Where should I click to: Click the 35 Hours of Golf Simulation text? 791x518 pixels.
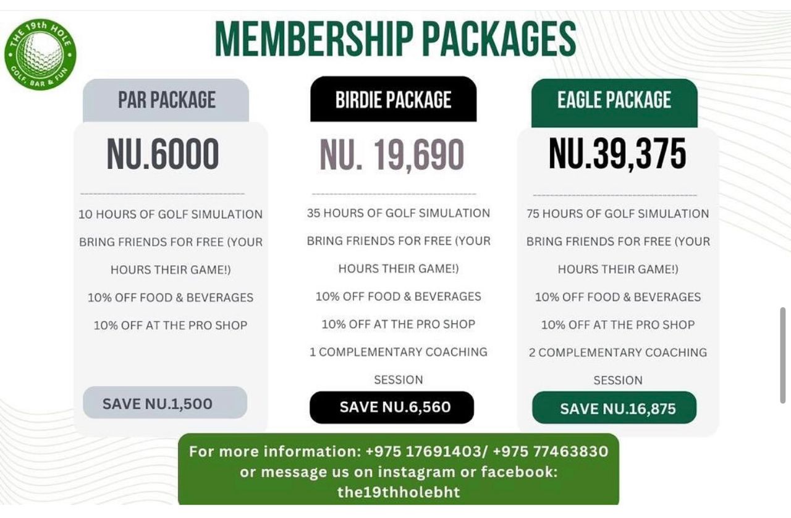click(x=399, y=213)
